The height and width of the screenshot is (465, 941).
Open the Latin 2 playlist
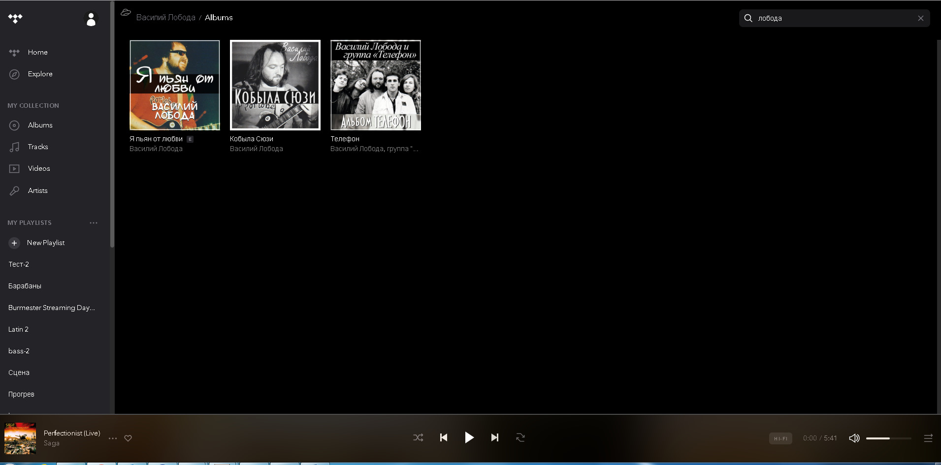pos(18,329)
